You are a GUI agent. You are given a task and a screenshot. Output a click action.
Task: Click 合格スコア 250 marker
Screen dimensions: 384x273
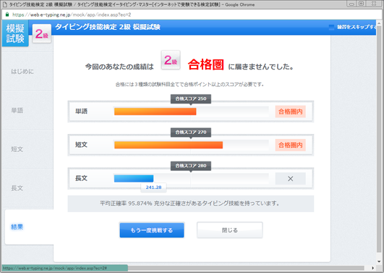[x=191, y=99]
